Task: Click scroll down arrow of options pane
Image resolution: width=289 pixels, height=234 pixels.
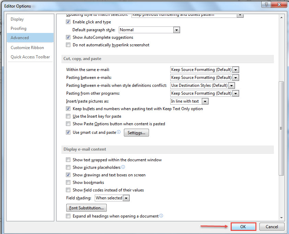Action: point(281,218)
